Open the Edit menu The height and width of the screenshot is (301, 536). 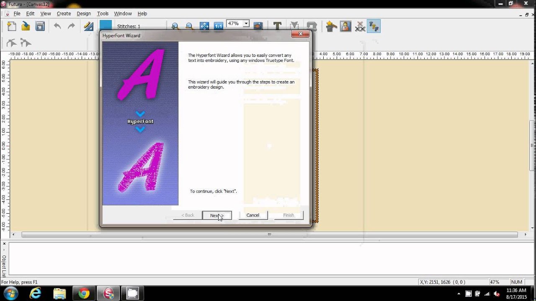point(30,14)
